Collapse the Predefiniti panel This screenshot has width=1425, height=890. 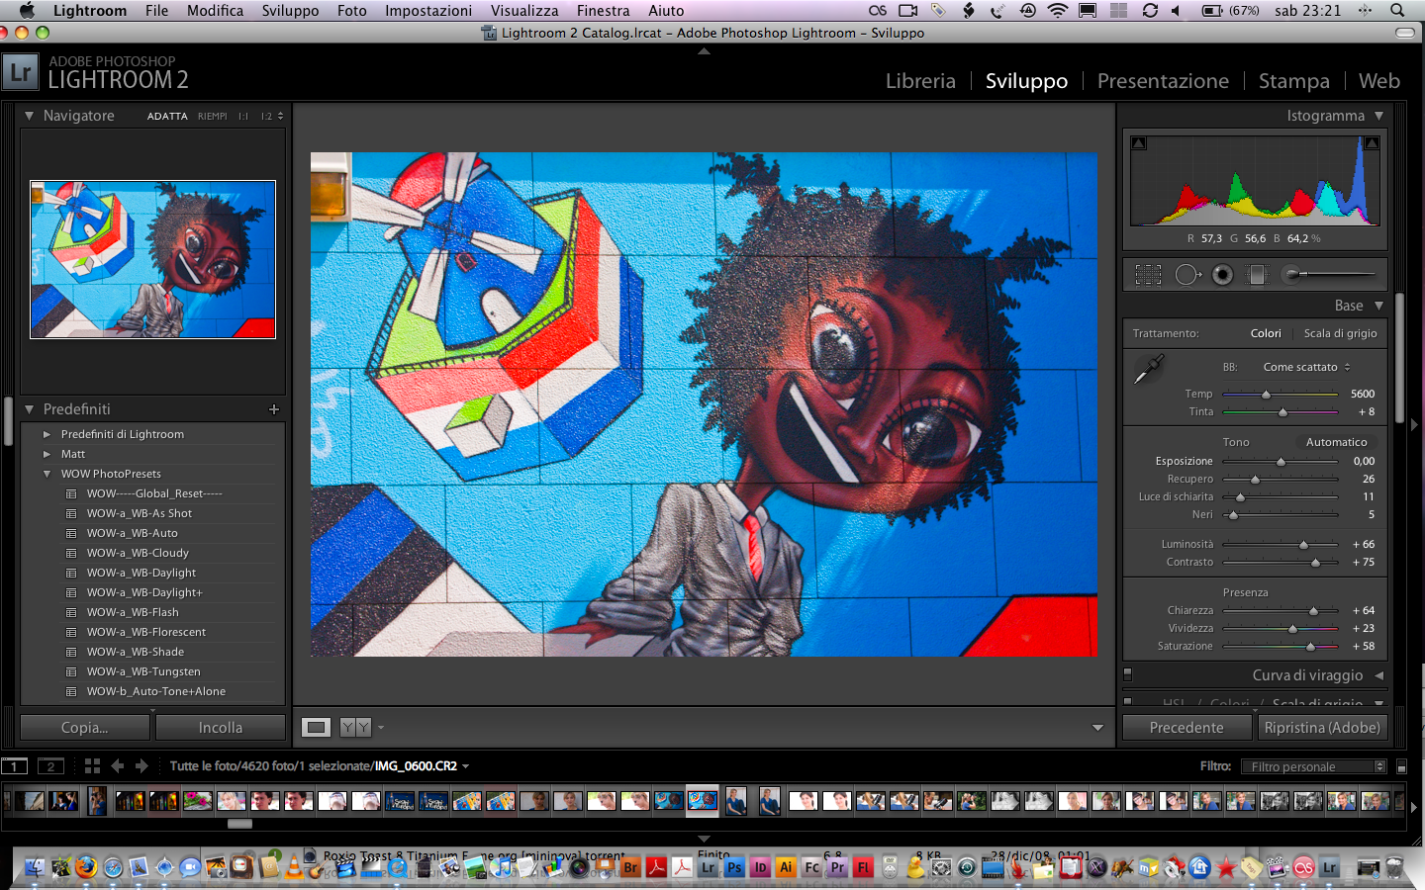pos(29,409)
